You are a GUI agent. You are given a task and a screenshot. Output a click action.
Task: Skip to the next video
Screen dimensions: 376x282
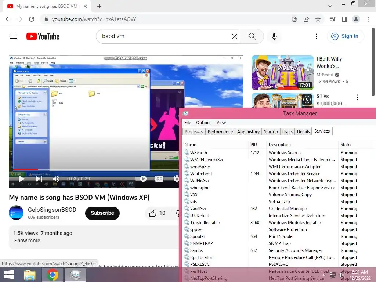point(39,179)
